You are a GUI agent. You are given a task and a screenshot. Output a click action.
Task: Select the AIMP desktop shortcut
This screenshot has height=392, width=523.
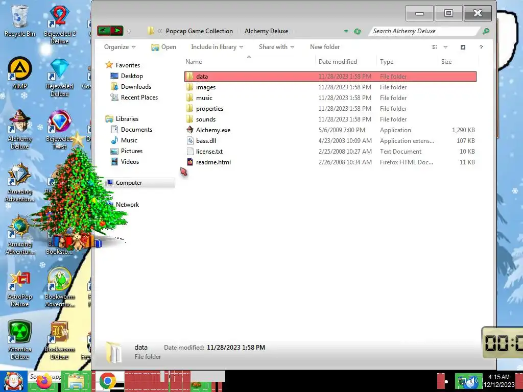tap(19, 73)
